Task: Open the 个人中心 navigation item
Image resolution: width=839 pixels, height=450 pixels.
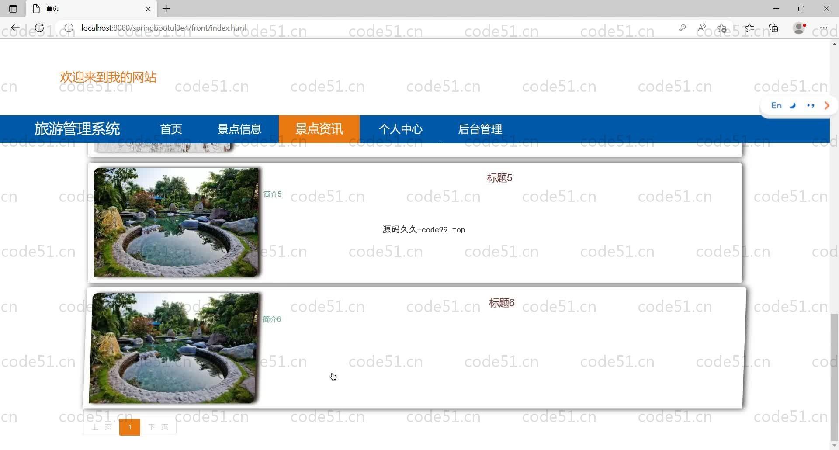Action: tap(400, 129)
